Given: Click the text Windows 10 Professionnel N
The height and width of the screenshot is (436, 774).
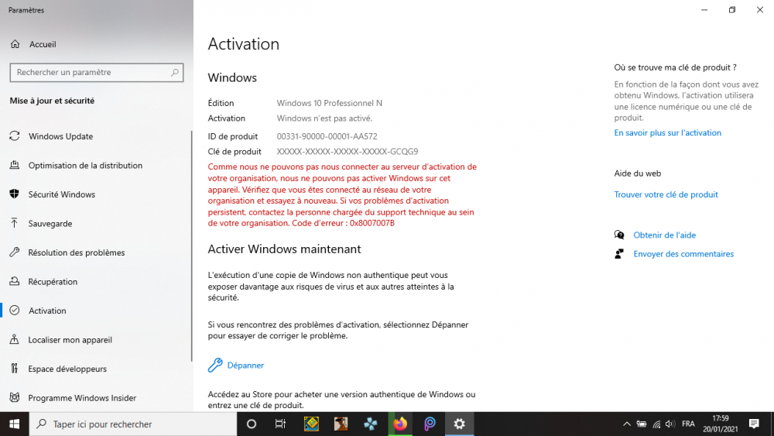Looking at the screenshot, I should click(x=329, y=103).
